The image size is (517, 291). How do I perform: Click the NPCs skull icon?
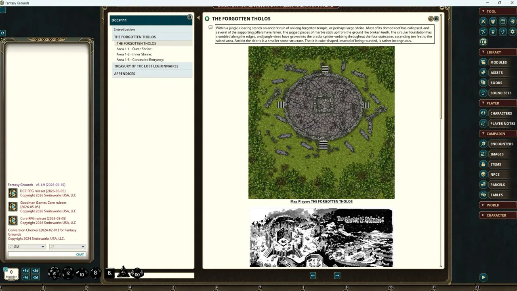point(483,174)
